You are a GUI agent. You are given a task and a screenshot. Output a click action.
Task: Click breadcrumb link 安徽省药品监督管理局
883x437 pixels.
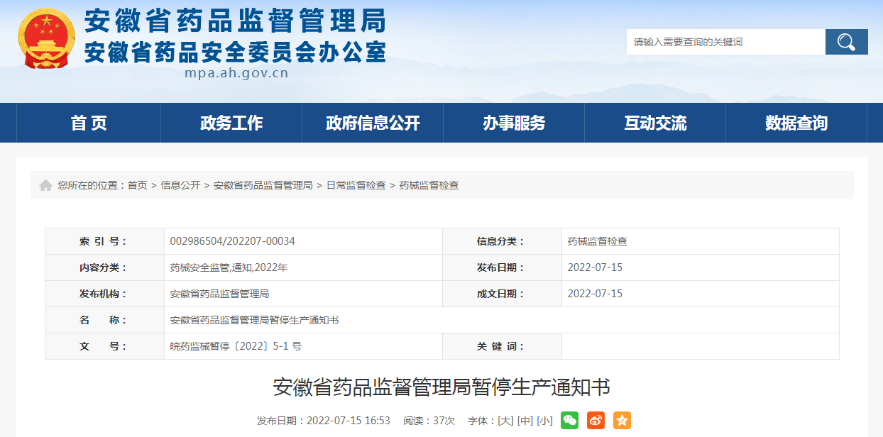tap(263, 185)
